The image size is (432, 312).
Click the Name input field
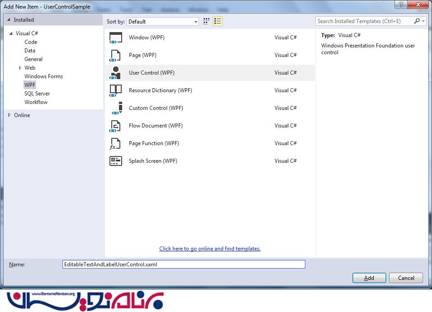pyautogui.click(x=184, y=265)
